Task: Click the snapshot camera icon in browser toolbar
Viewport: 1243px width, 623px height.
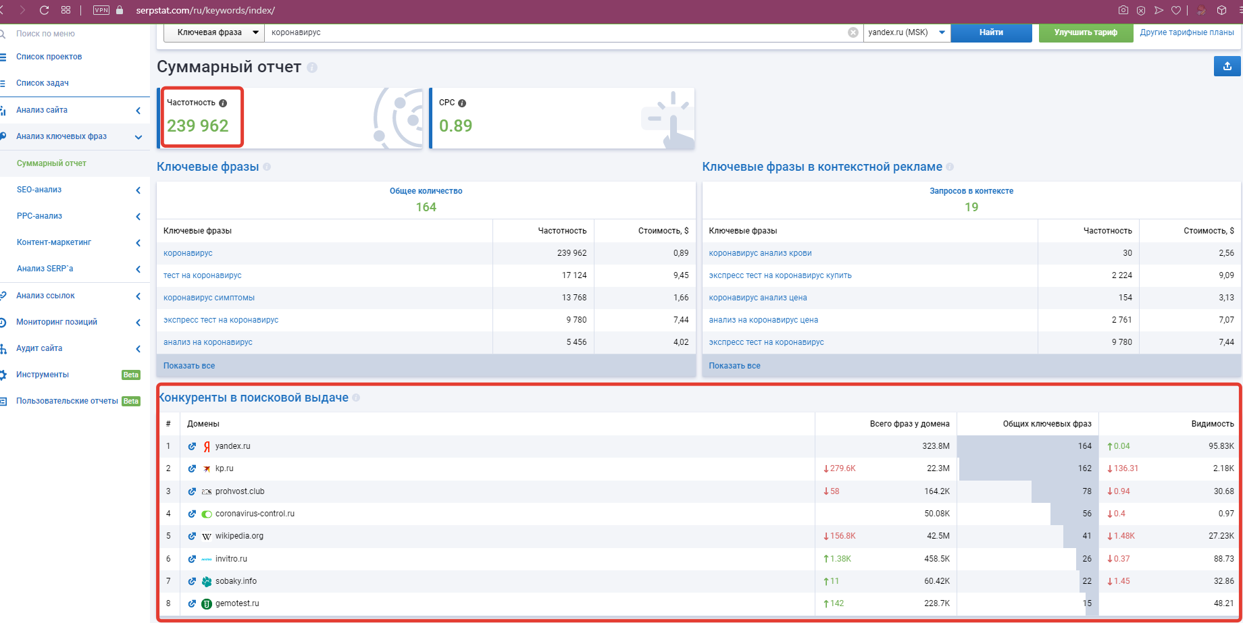Action: 1123,10
